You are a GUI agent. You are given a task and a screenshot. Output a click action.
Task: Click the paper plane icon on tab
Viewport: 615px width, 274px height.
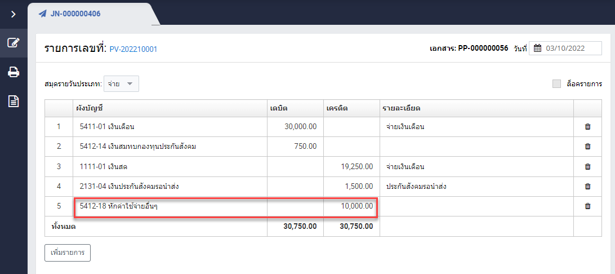(x=42, y=14)
